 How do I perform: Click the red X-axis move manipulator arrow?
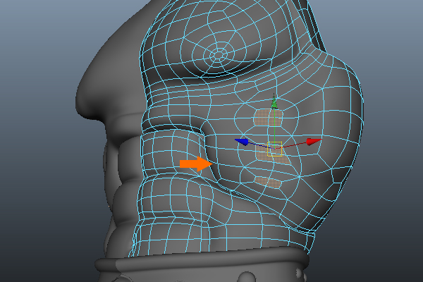pyautogui.click(x=314, y=141)
